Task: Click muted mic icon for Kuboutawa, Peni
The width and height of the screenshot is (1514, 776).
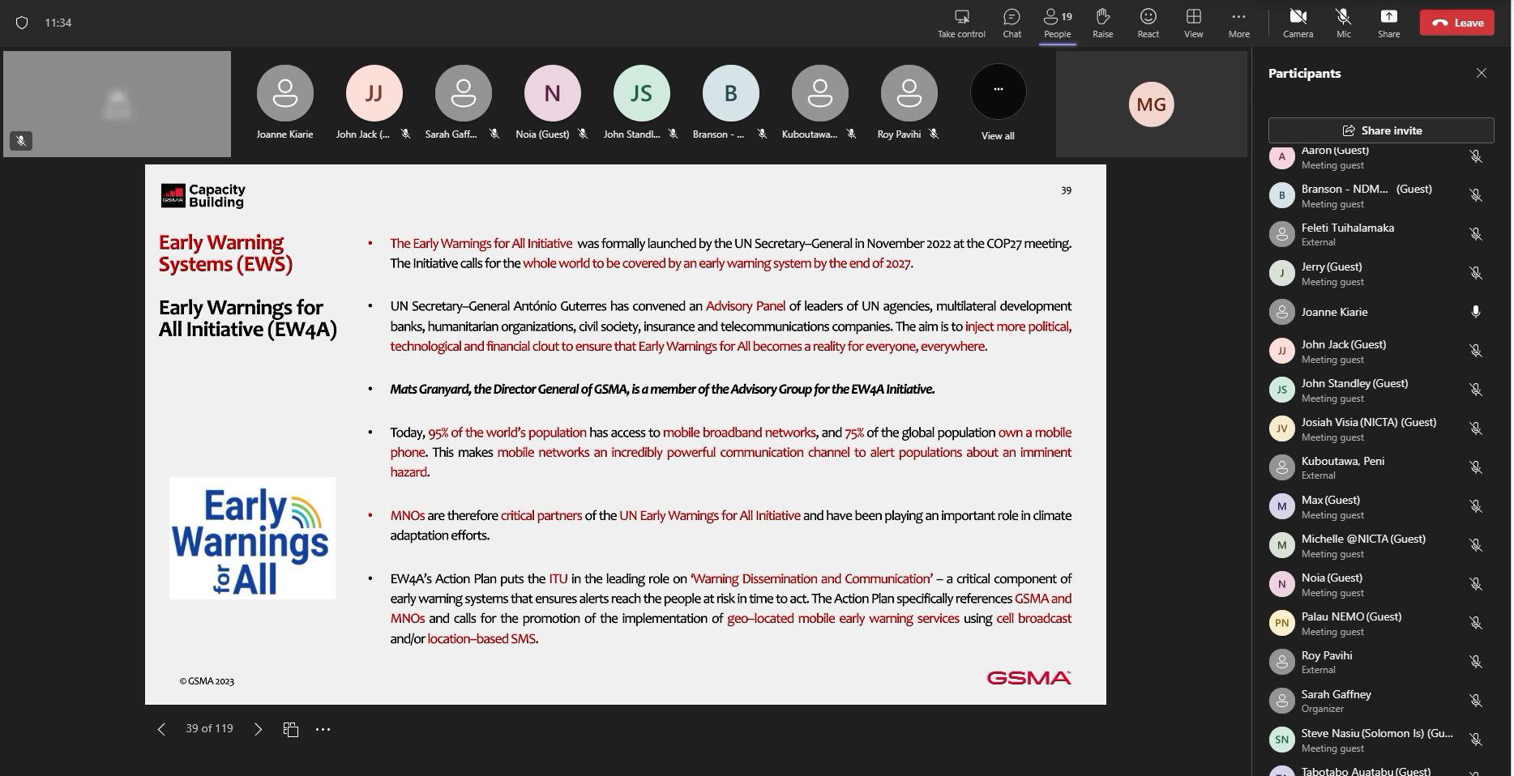Action: coord(1476,467)
